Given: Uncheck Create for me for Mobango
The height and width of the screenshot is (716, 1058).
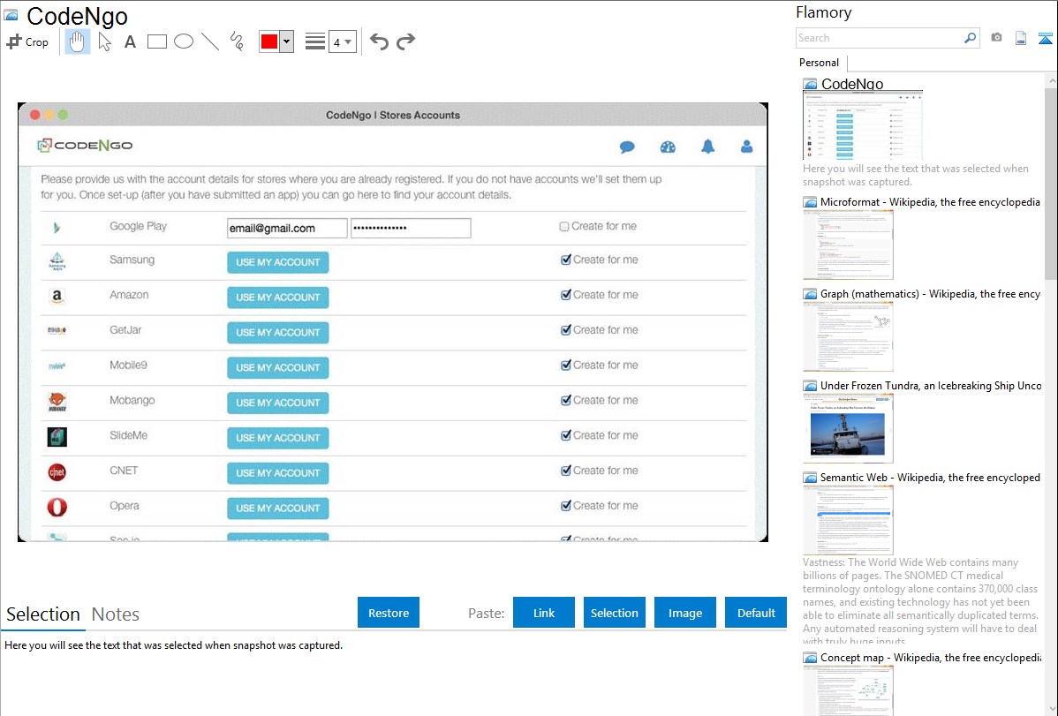Looking at the screenshot, I should pyautogui.click(x=565, y=400).
